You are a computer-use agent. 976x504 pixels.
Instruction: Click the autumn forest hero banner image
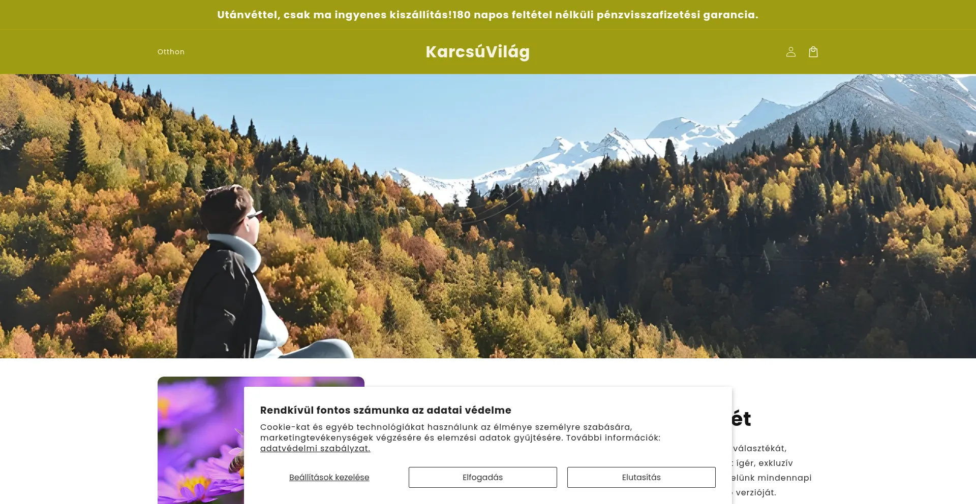488,216
